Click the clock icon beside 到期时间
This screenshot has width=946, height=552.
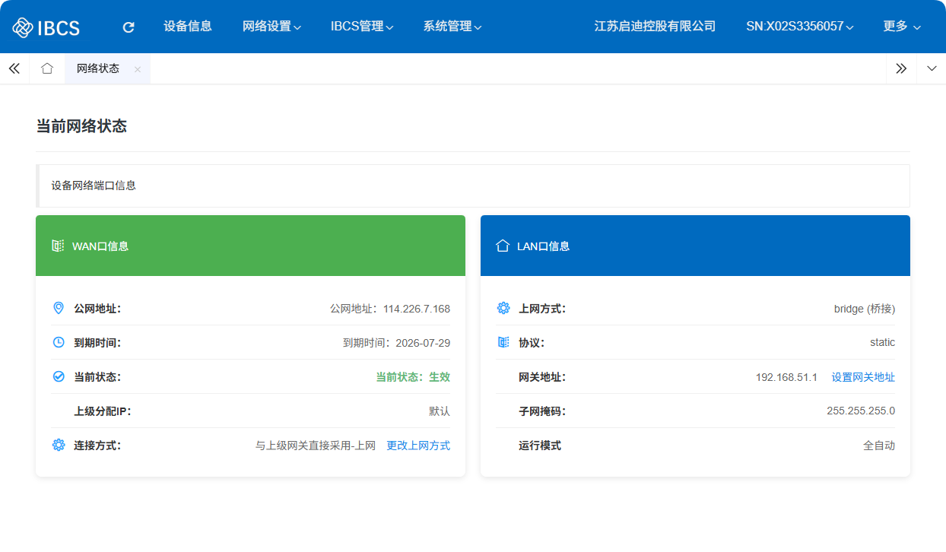tap(59, 342)
